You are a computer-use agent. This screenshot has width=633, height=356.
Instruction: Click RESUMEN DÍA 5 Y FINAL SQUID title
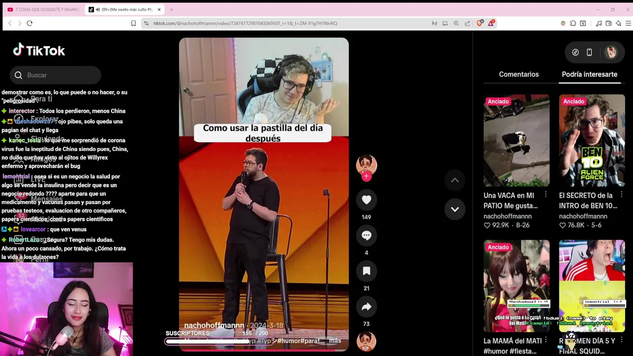[587, 346]
